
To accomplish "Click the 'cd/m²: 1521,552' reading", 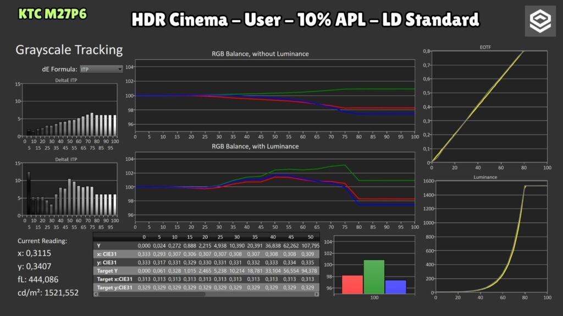I will [48, 293].
